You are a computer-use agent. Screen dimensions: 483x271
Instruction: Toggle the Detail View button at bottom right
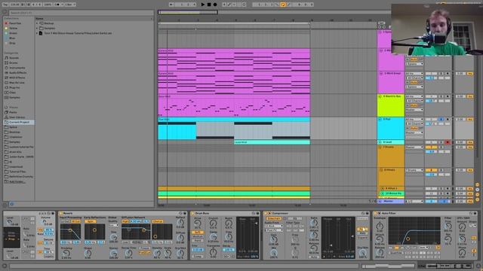click(478, 266)
